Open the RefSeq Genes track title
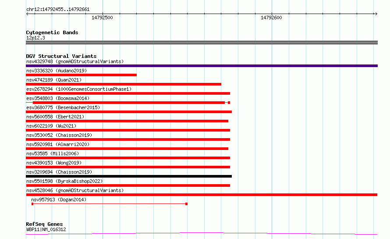This screenshot has height=239, width=390. point(44,224)
